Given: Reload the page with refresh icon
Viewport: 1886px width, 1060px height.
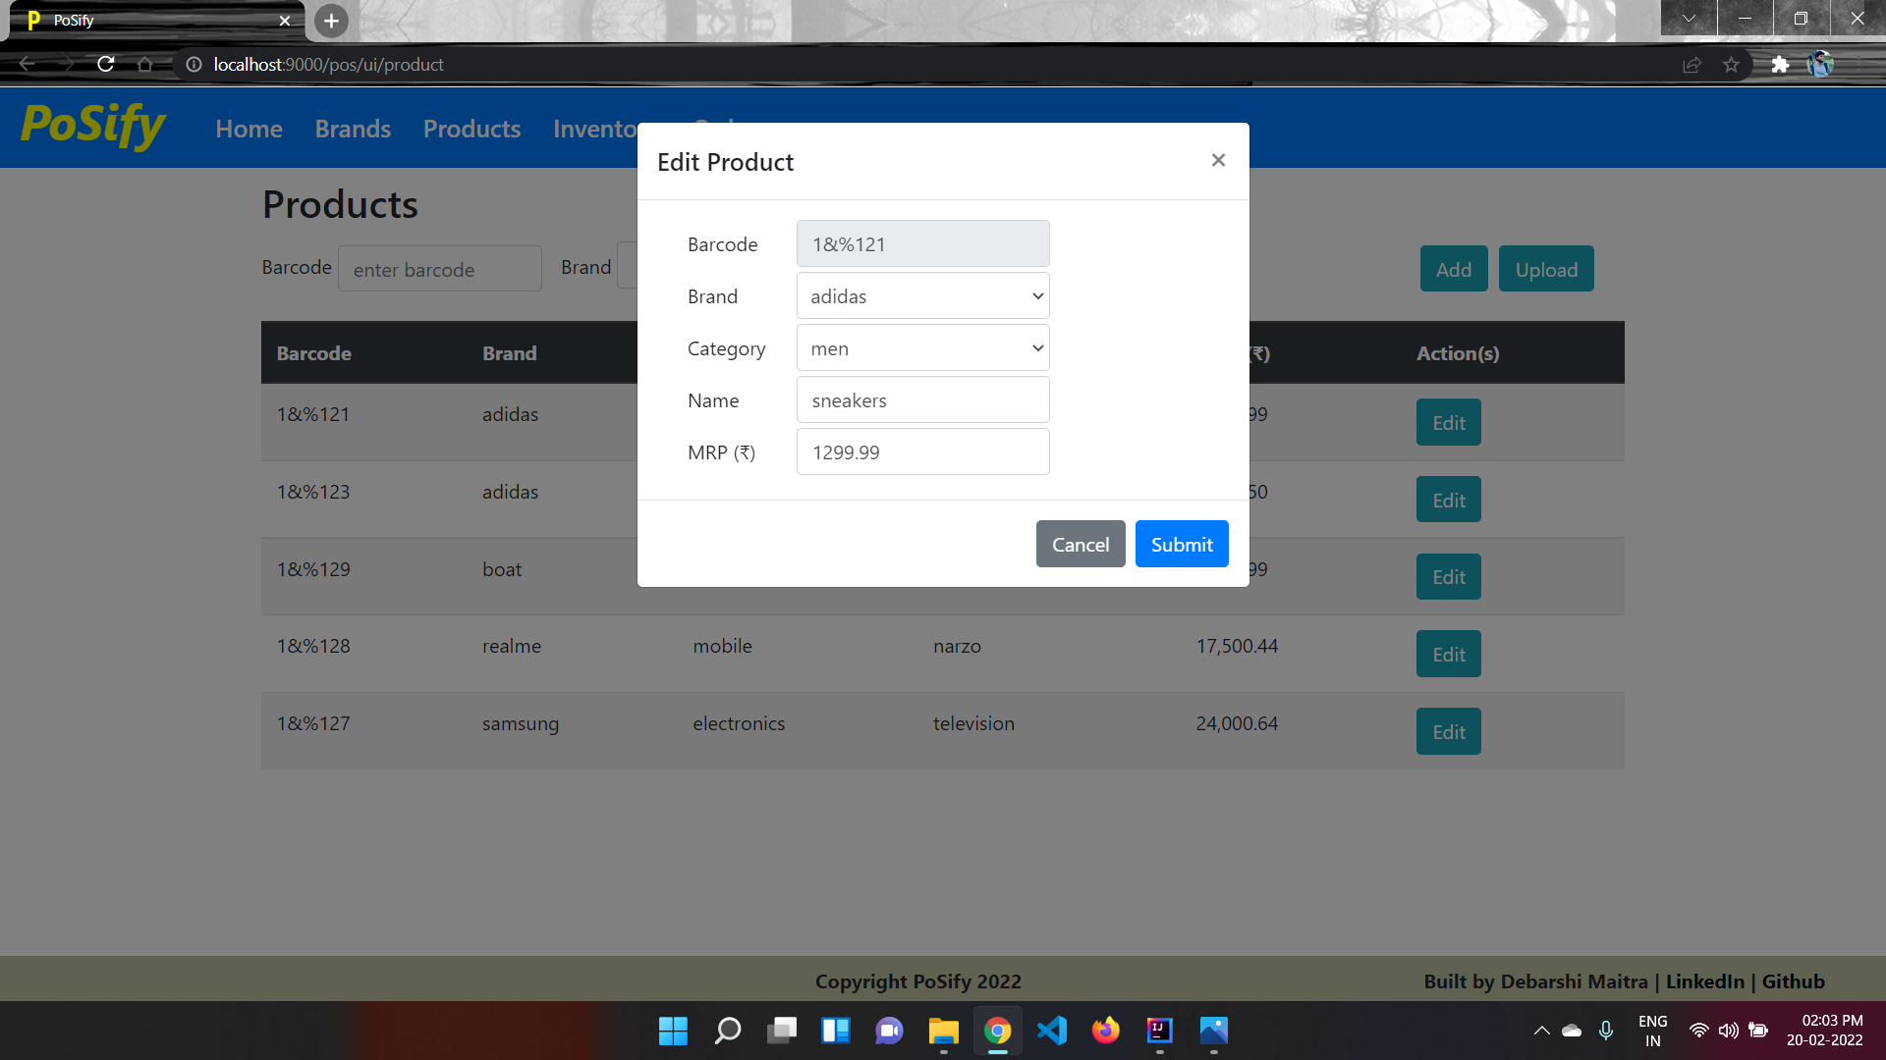Looking at the screenshot, I should pyautogui.click(x=106, y=65).
